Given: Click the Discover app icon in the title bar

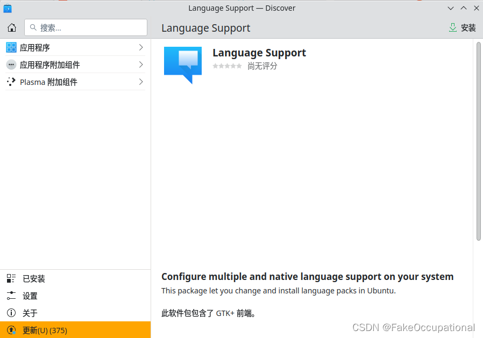Looking at the screenshot, I should 8,8.
